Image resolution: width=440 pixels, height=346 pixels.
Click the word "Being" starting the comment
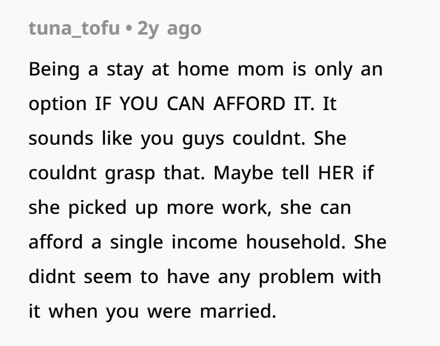(x=54, y=69)
